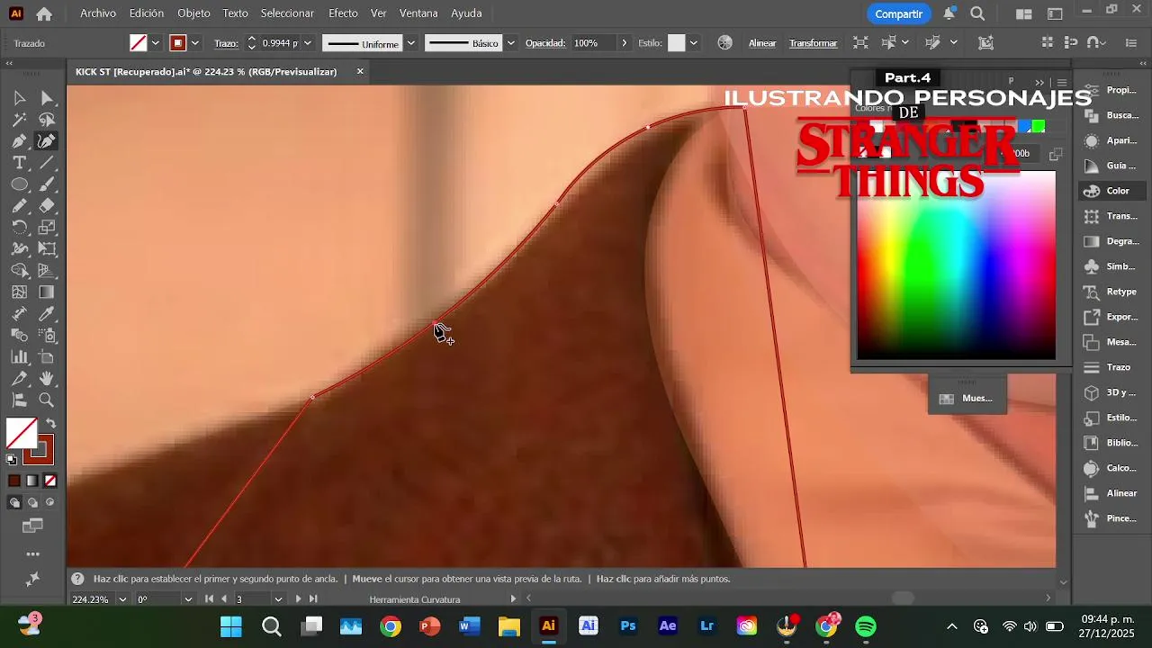
Task: Open Básico brush definition dropdown
Action: pos(511,42)
